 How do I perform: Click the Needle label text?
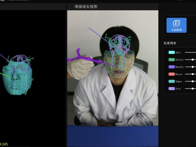tap(179, 67)
